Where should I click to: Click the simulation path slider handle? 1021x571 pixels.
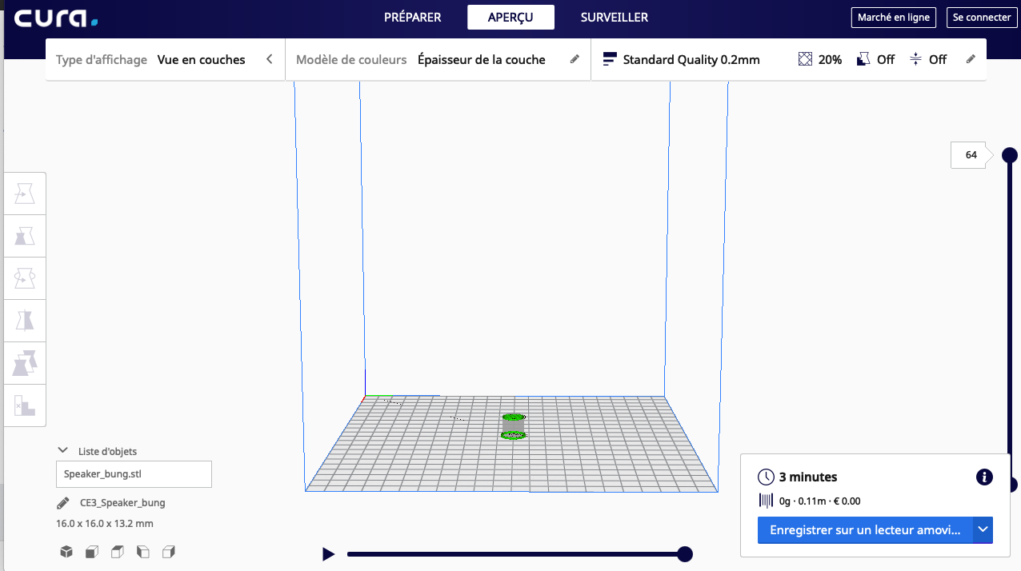tap(684, 554)
